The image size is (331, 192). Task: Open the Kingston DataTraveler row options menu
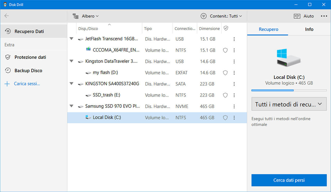(x=234, y=61)
